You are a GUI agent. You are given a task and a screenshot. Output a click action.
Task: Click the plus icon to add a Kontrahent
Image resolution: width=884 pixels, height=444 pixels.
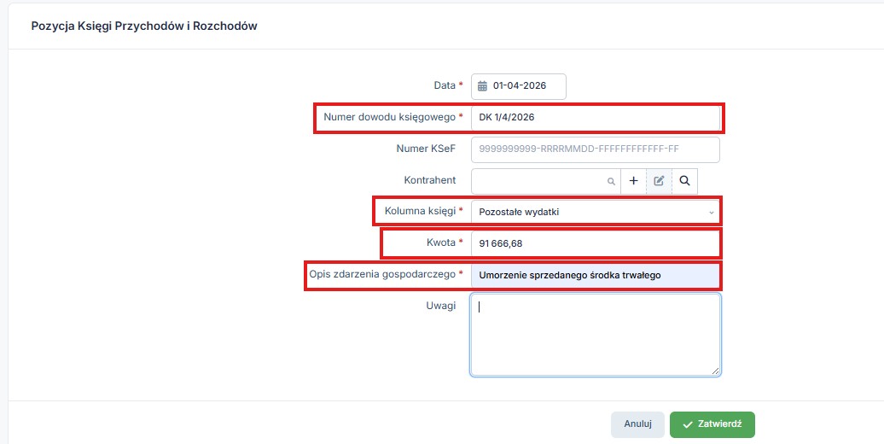point(633,181)
